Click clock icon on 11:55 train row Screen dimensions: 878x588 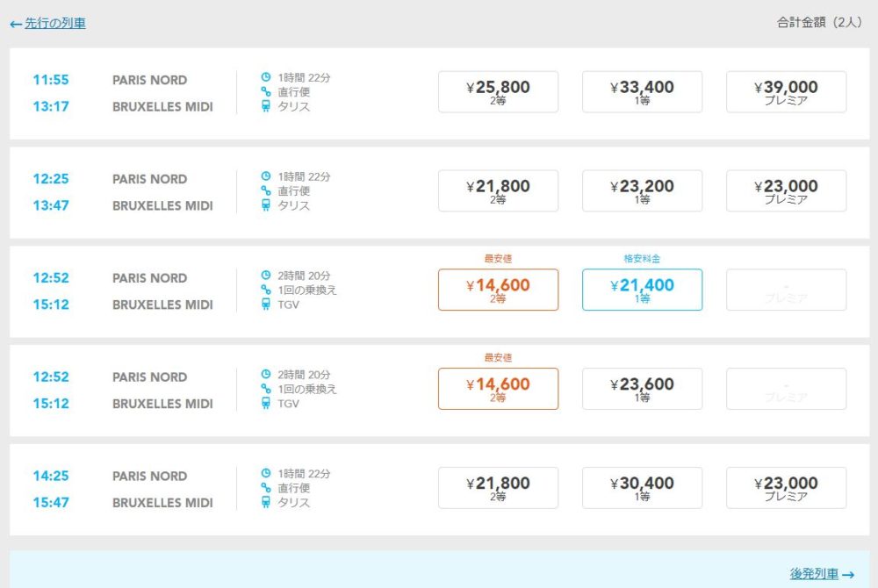coord(266,77)
